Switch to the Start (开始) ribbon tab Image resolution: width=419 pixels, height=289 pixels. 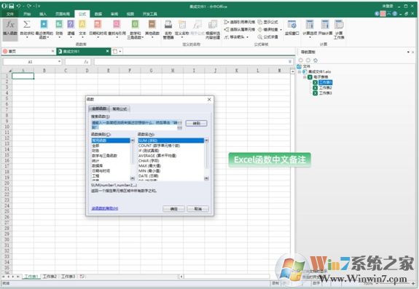(x=27, y=14)
